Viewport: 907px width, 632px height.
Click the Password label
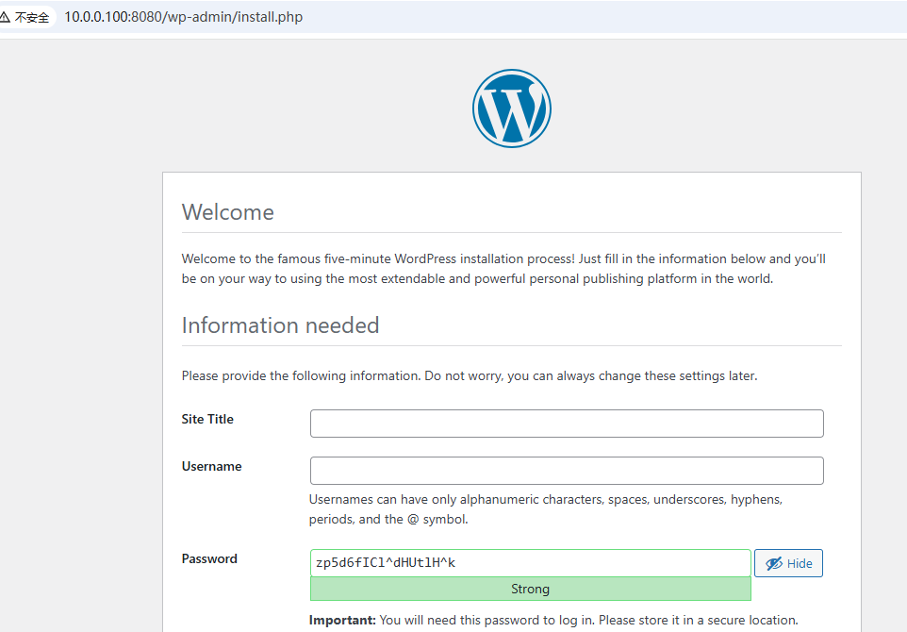pyautogui.click(x=209, y=558)
